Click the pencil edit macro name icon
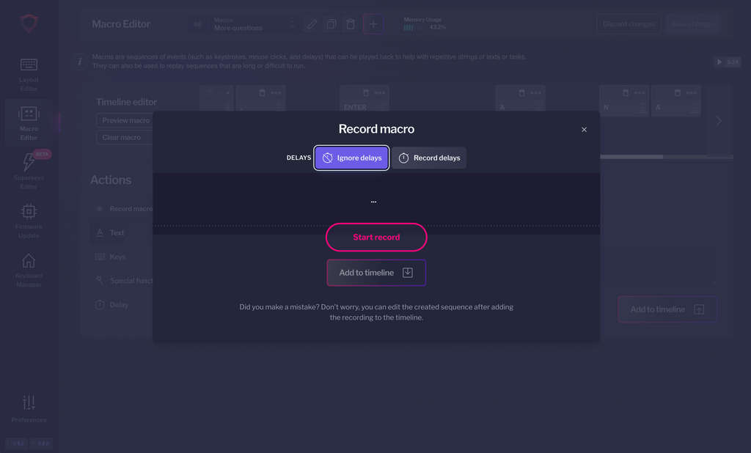Viewport: 751px width, 453px height. (x=312, y=24)
